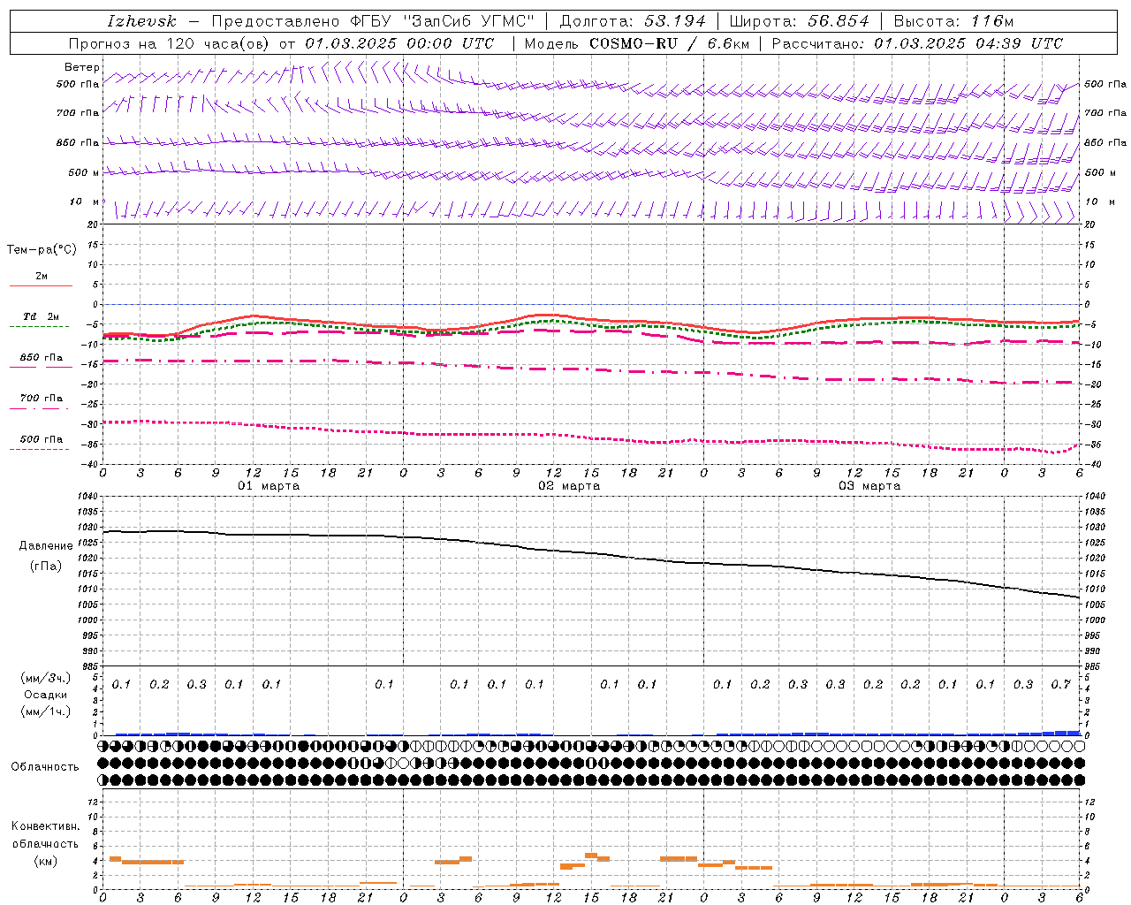Image resolution: width=1131 pixels, height=905 pixels.
Task: Click the Izhevsk city title
Action: point(141,21)
